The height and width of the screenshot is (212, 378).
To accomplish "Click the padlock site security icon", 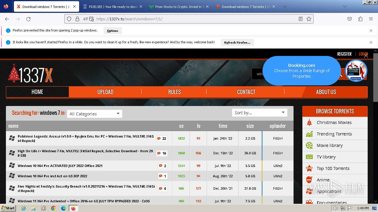I will [x=77, y=19].
